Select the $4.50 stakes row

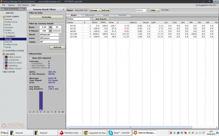(142, 26)
